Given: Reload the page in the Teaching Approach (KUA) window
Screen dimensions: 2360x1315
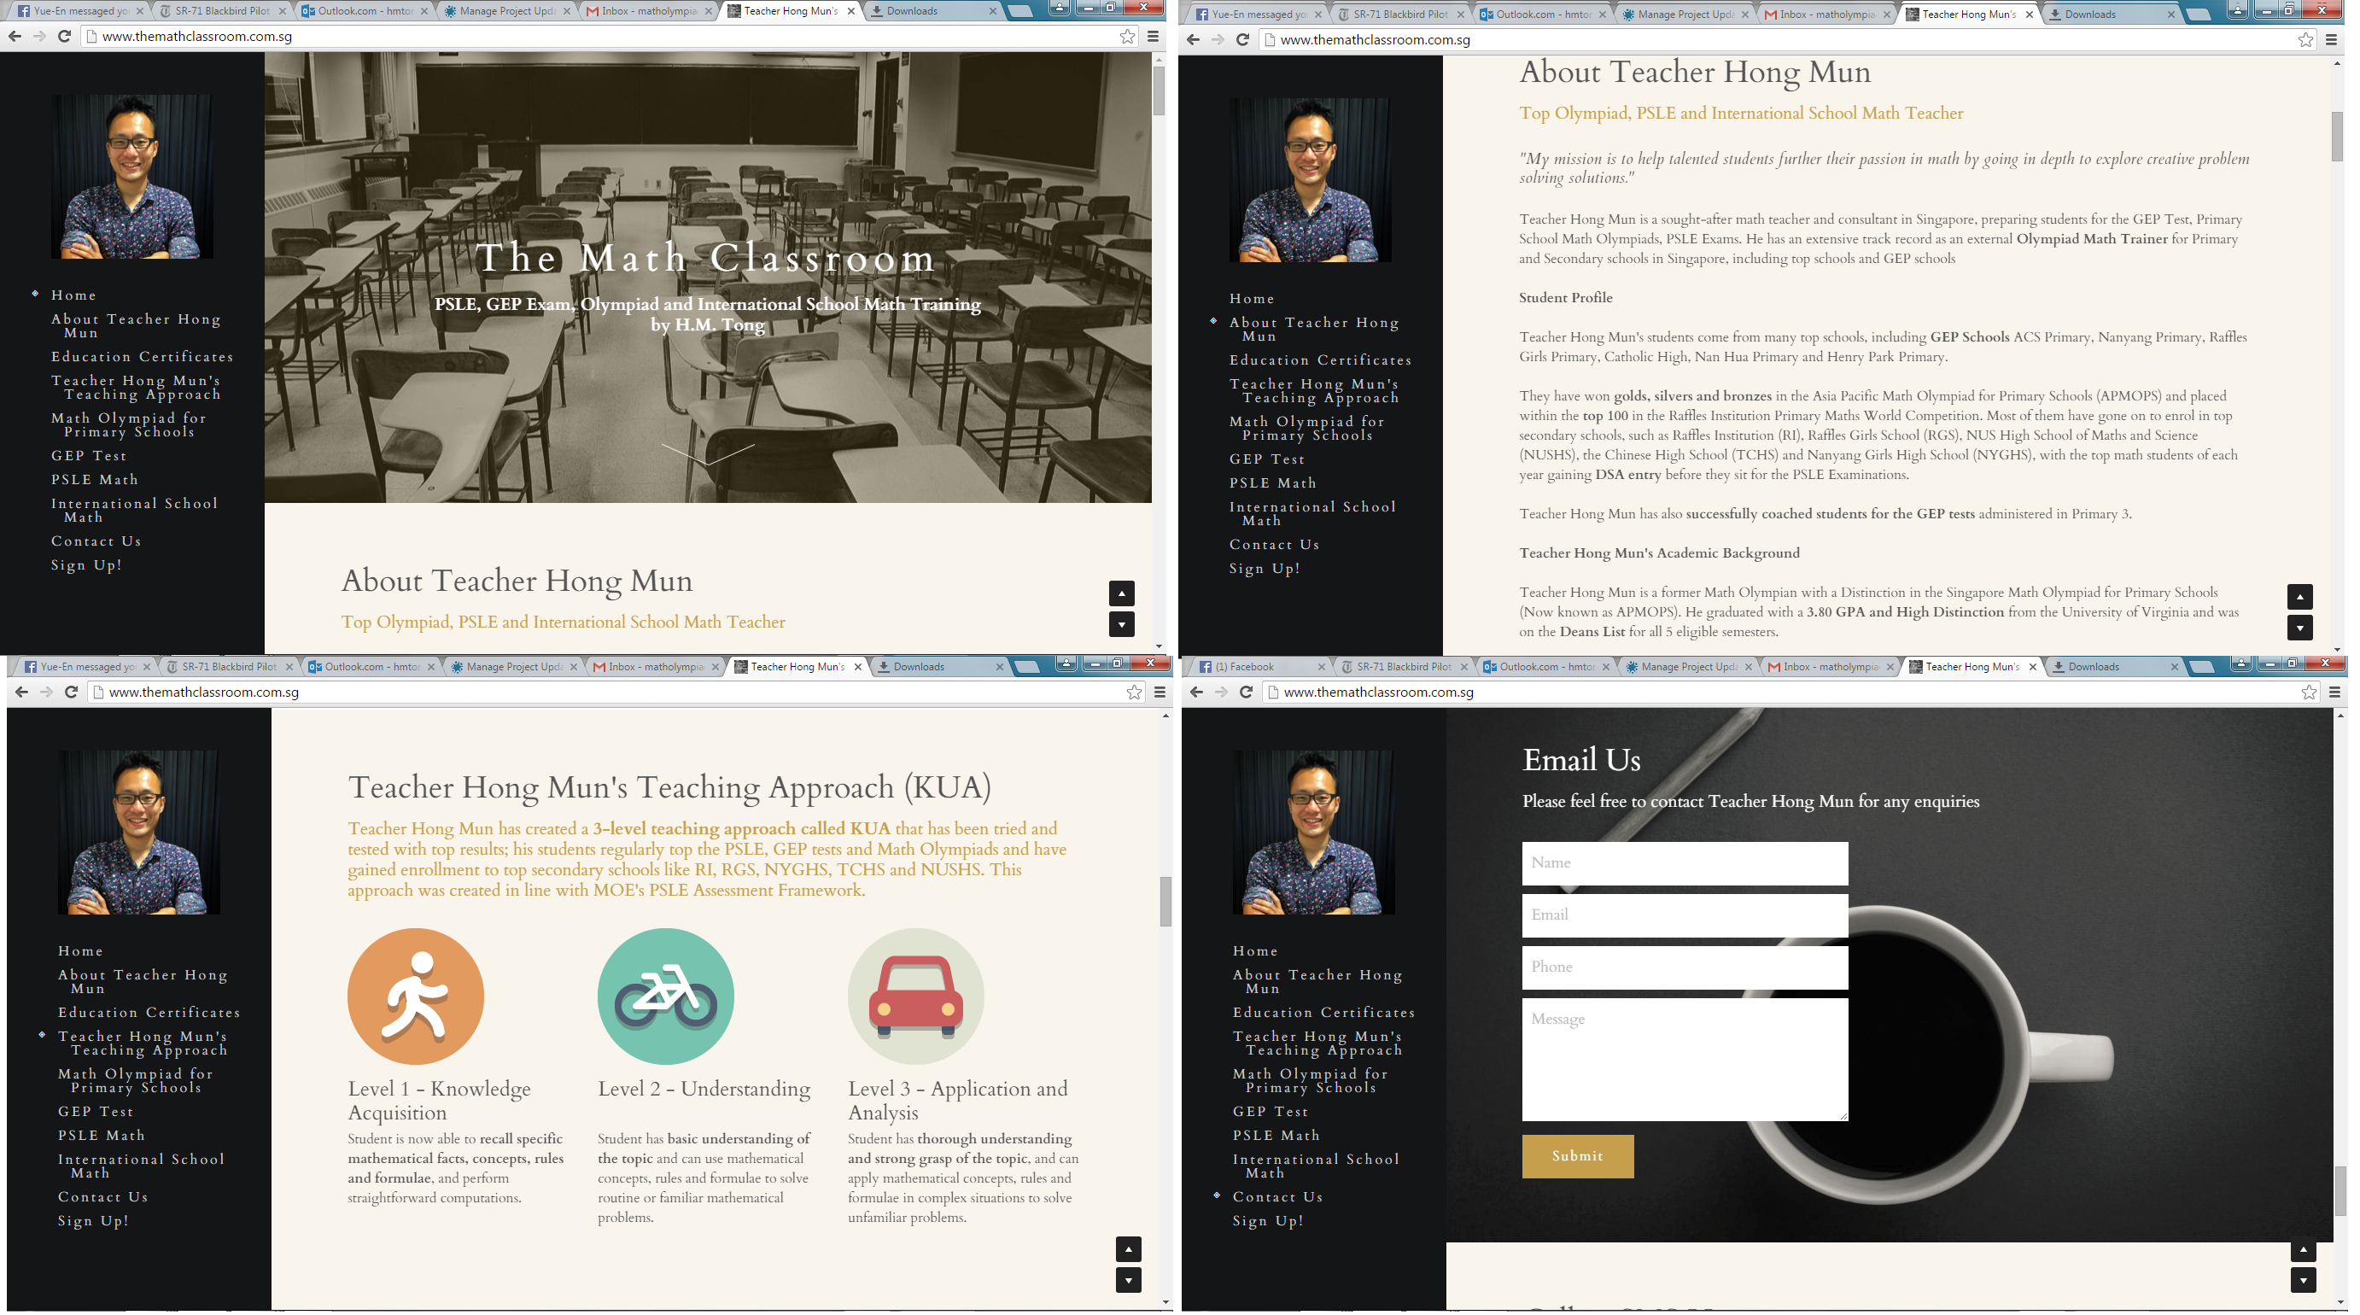Looking at the screenshot, I should click(72, 692).
